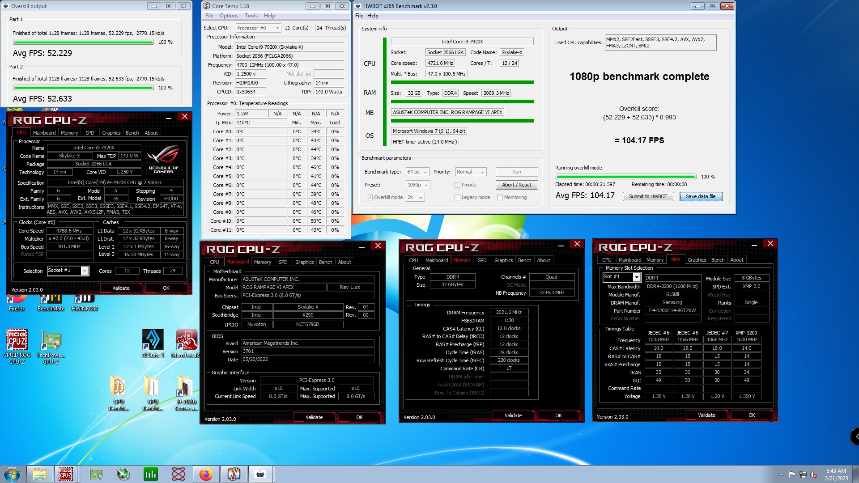The image size is (859, 483).
Task: Open HWBOT x265 File menu
Action: click(359, 16)
